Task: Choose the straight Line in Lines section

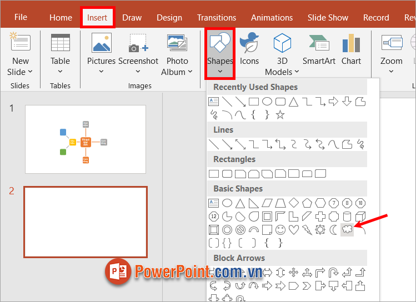Action: [x=214, y=144]
